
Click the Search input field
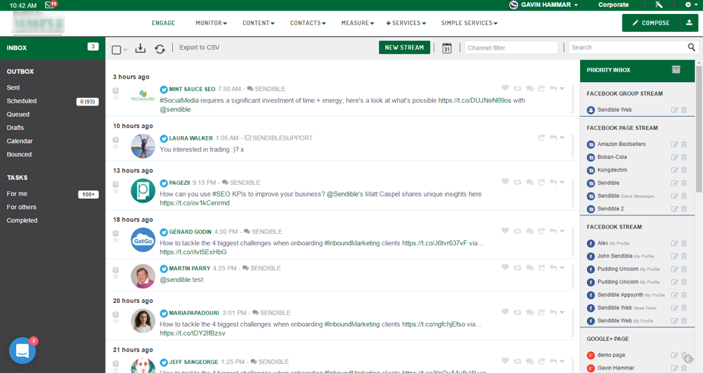pyautogui.click(x=628, y=47)
